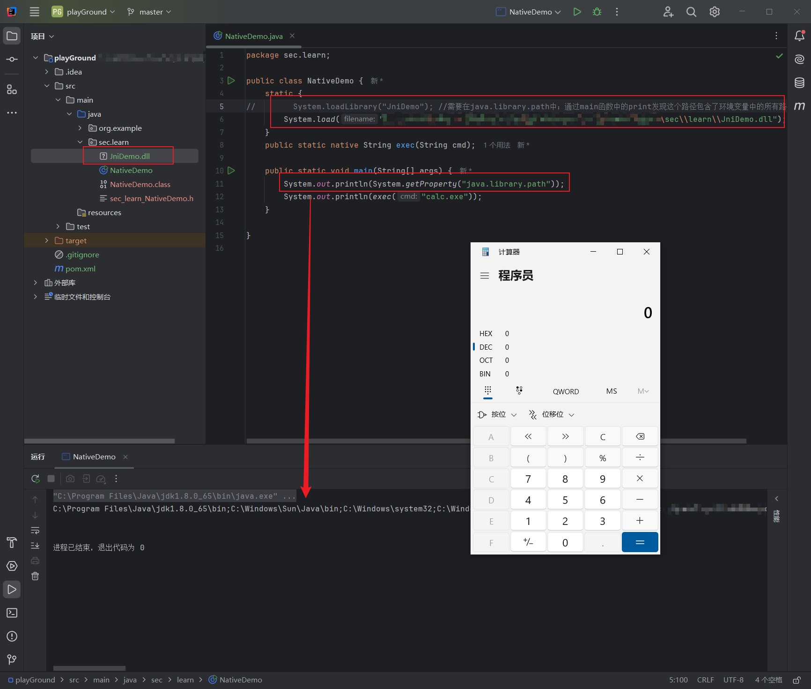Open the Maven tool window

799,106
